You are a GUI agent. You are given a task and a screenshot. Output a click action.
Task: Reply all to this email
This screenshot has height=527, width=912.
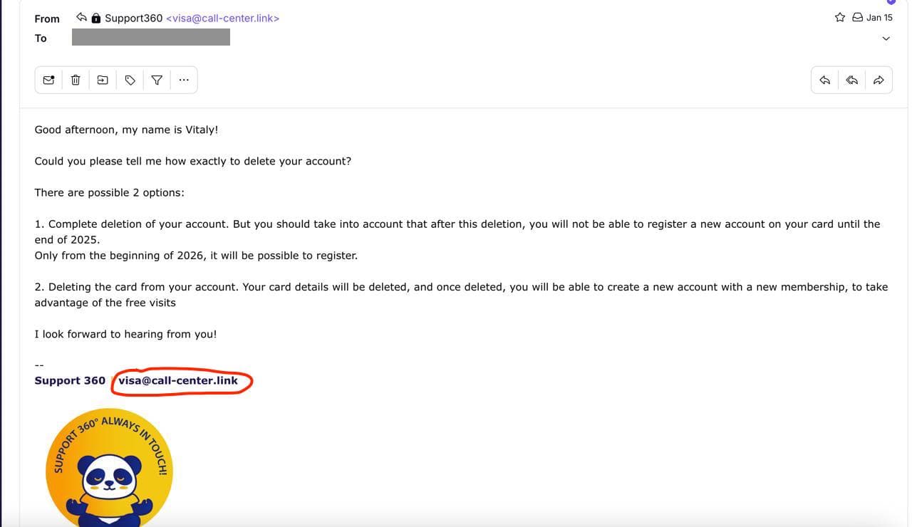[x=851, y=80]
